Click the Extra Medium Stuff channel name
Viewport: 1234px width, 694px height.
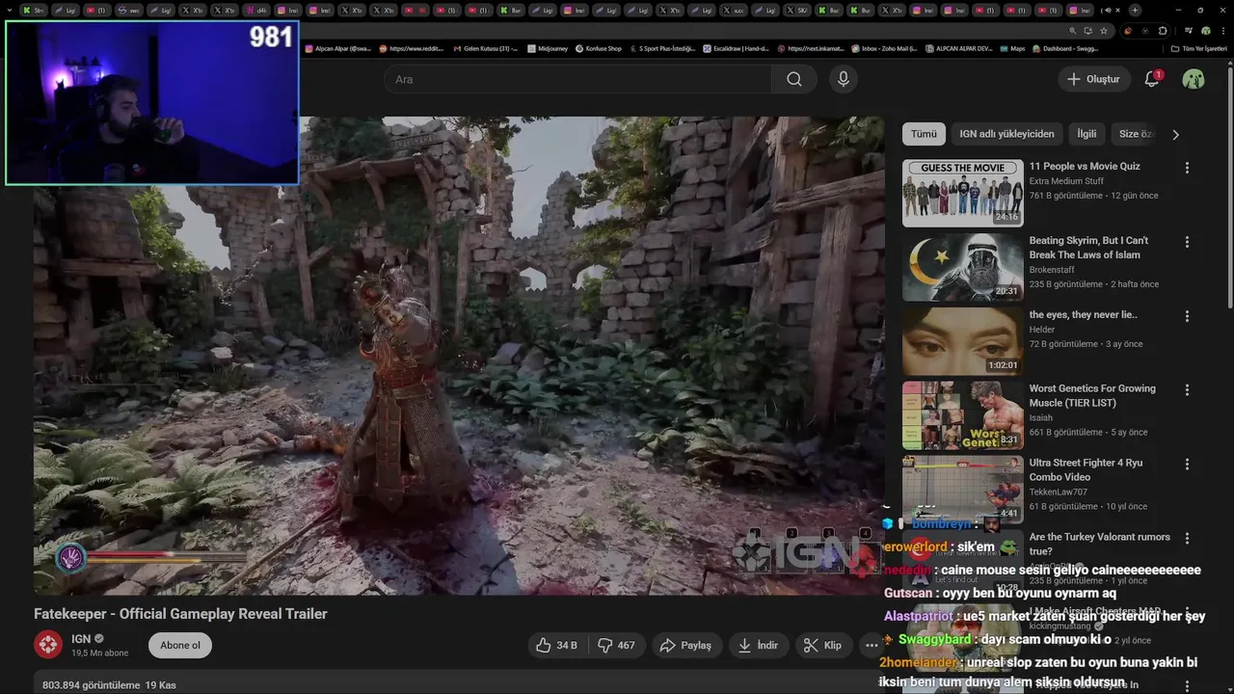point(1066,181)
